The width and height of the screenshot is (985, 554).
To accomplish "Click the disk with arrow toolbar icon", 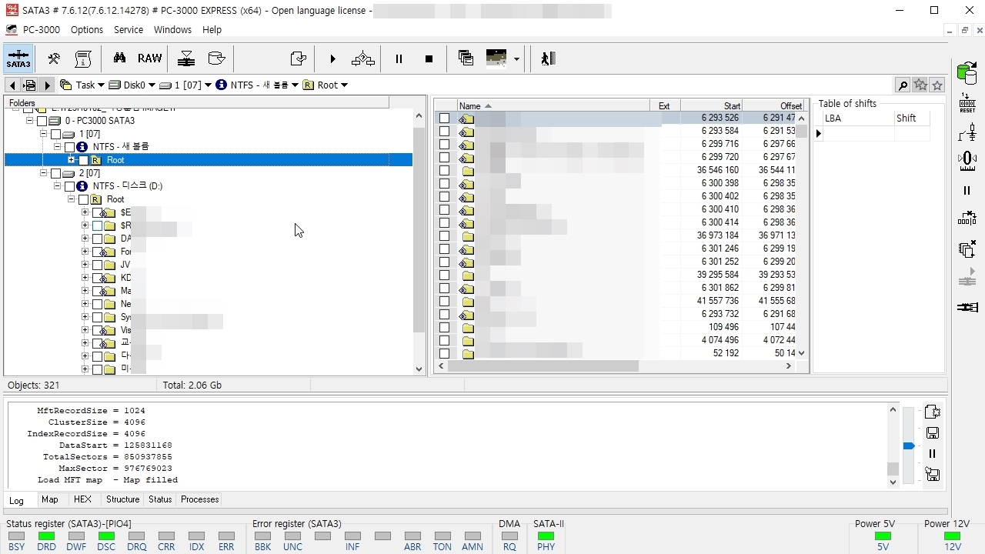I will point(217,58).
